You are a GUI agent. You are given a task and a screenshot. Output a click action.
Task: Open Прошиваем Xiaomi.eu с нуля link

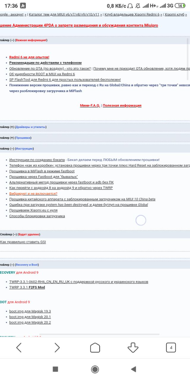click(33, 210)
